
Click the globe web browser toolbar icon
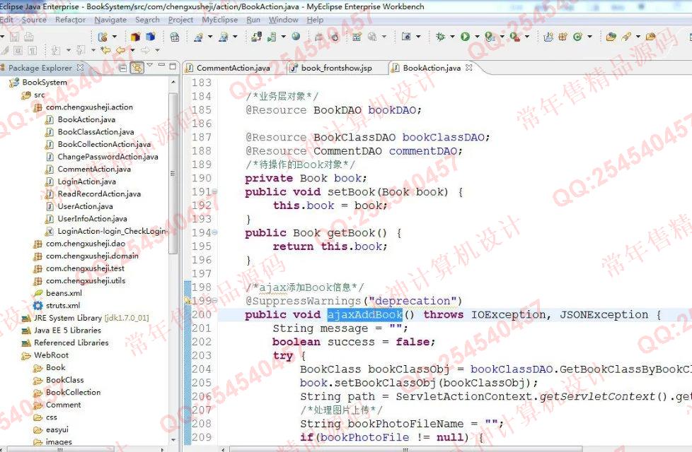pos(296,37)
